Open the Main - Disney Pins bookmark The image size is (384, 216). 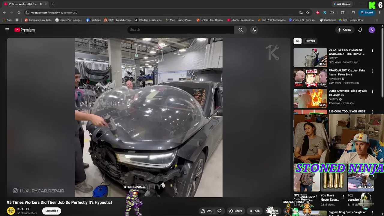coord(178,20)
